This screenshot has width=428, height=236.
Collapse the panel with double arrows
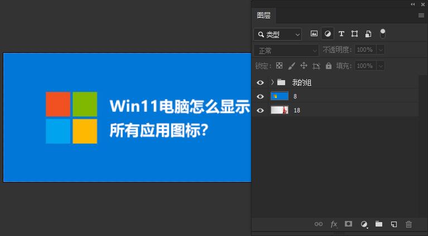click(x=413, y=4)
